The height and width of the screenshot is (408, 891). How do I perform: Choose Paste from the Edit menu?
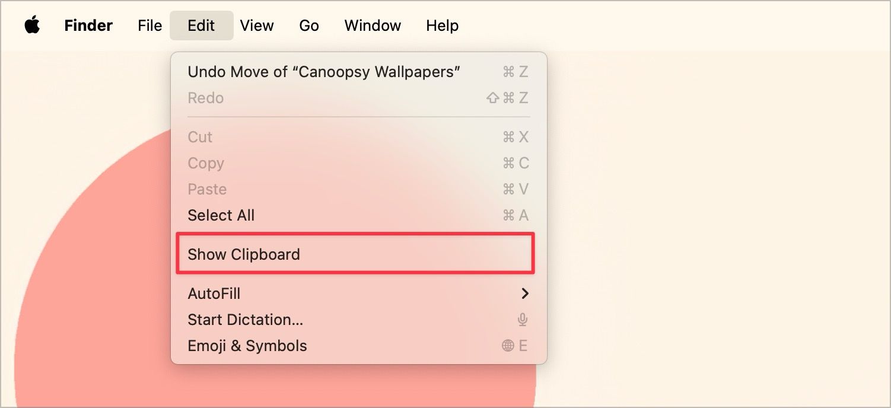(x=207, y=189)
